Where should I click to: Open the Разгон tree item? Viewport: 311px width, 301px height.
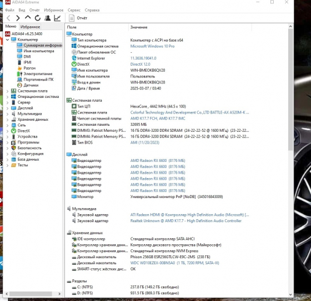29,68
